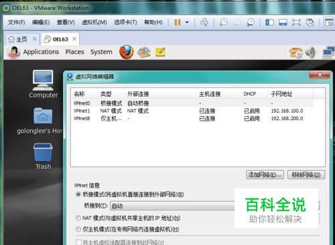Close the OEL63 tab
Screen dimensions: 335x245
click(x=74, y=39)
